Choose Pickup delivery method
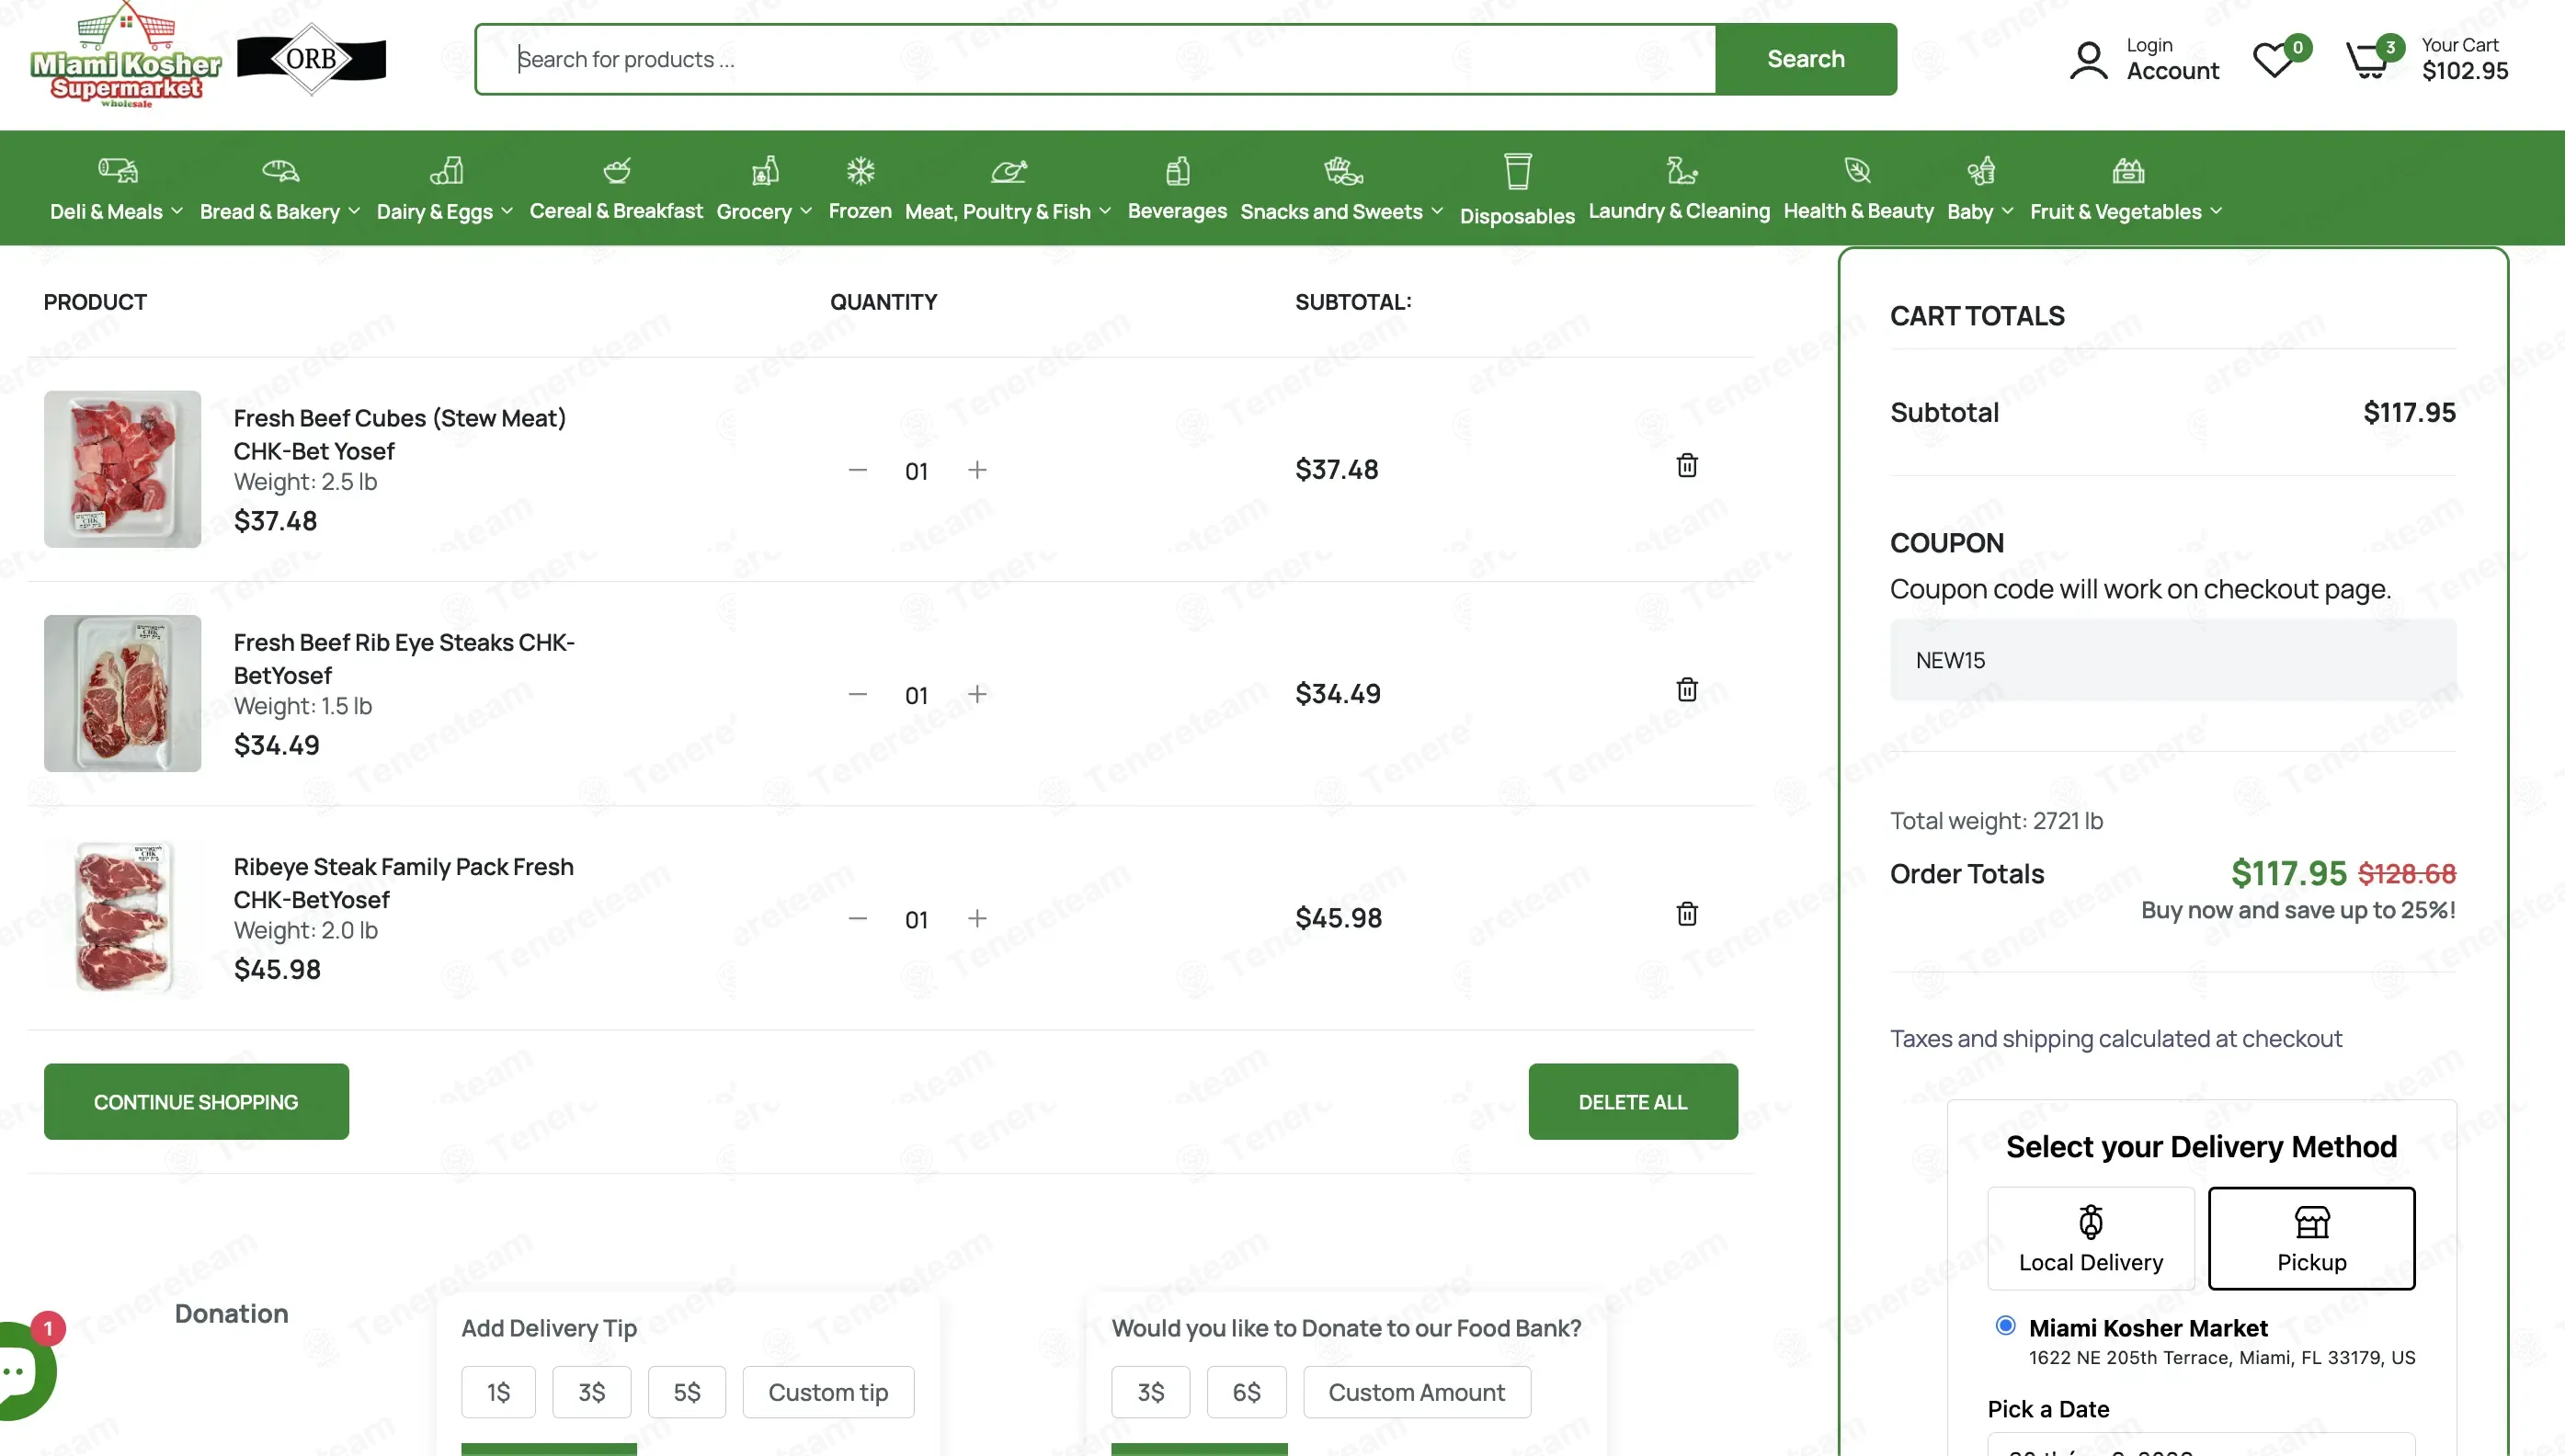 2311,1238
